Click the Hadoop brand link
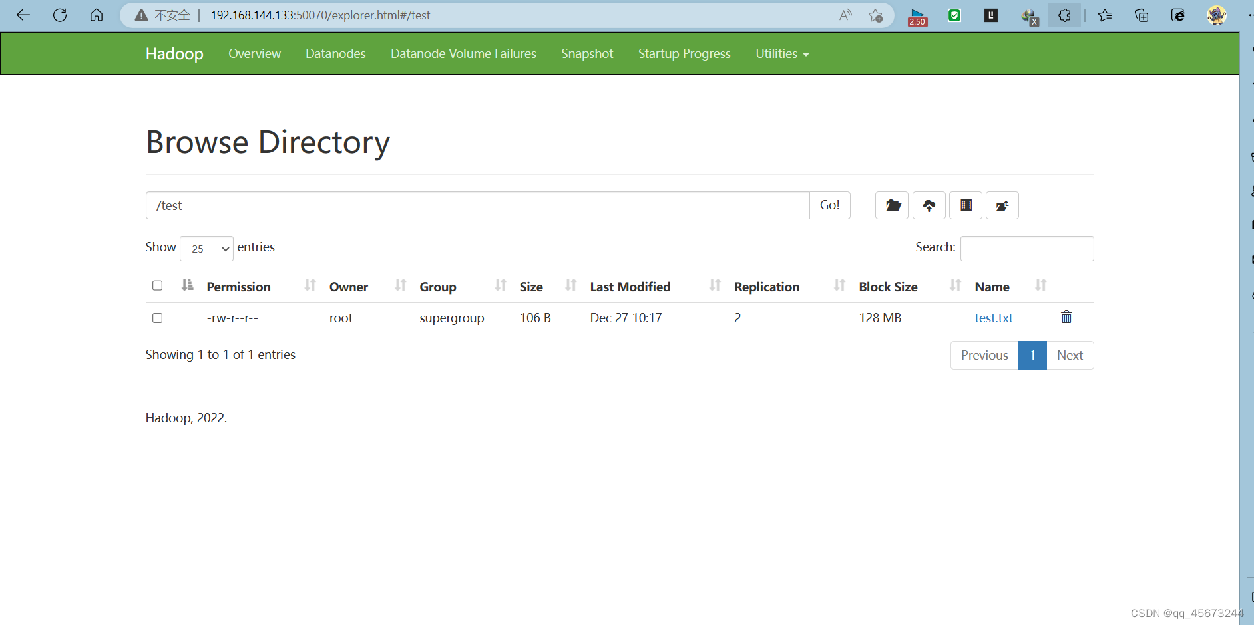This screenshot has width=1254, height=625. pyautogui.click(x=174, y=53)
